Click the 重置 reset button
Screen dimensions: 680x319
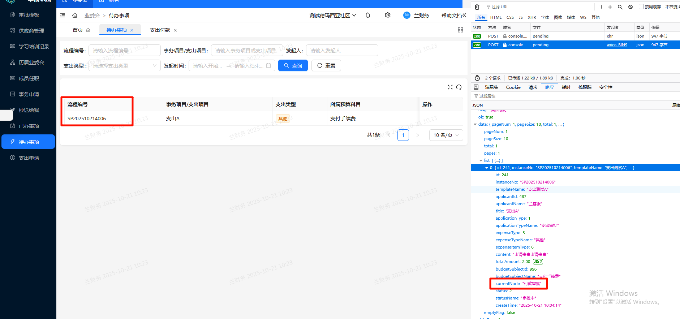326,66
